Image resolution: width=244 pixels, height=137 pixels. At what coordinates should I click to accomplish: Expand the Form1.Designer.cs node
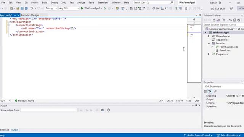pos(212,47)
